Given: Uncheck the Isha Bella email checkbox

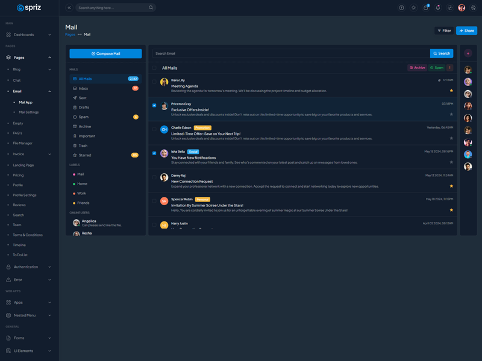Looking at the screenshot, I should (x=154, y=153).
